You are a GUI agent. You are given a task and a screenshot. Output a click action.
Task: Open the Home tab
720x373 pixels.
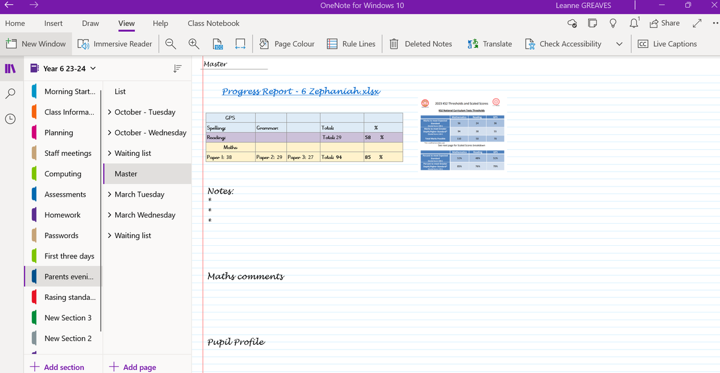15,23
